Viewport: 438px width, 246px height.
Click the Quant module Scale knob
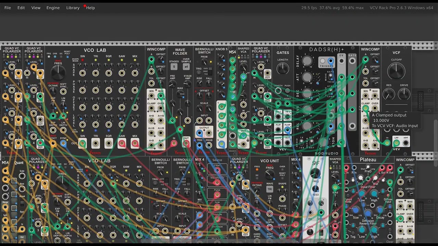tap(22, 176)
